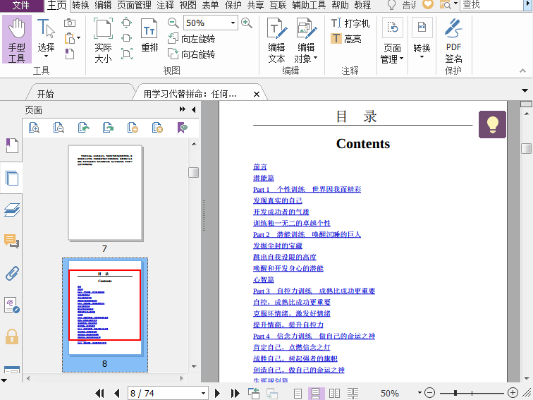Image resolution: width=533 pixels, height=400 pixels.
Task: Open the 潜能篇 contents link
Action: (x=264, y=178)
